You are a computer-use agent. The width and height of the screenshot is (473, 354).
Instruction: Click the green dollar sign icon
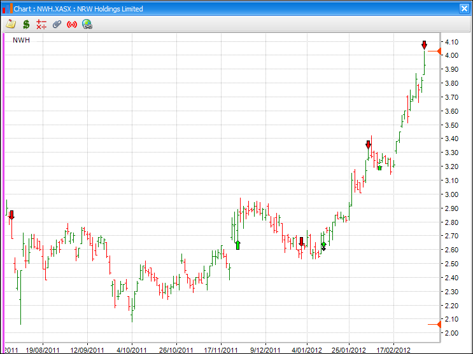click(26, 24)
